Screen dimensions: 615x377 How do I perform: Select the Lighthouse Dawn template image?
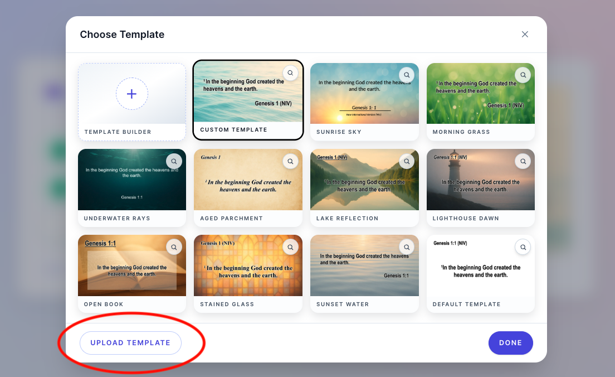coord(480,180)
